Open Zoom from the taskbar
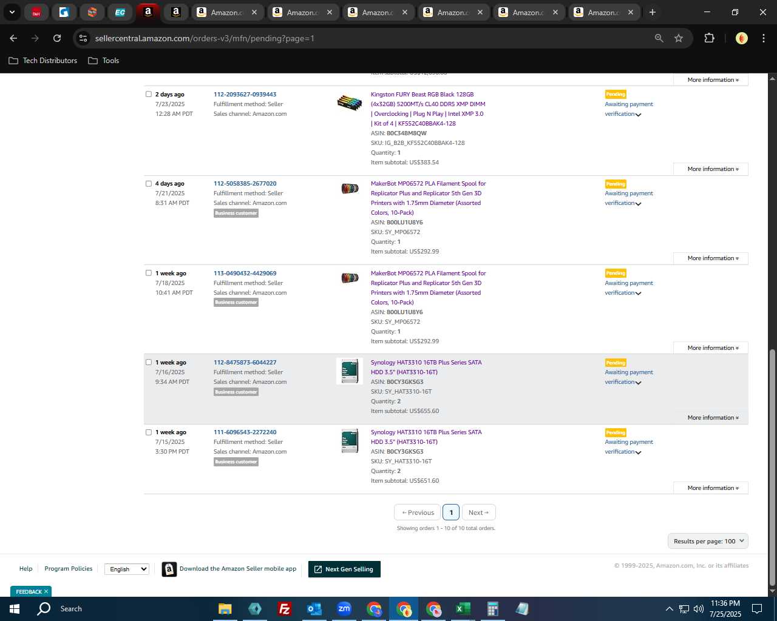Image resolution: width=777 pixels, height=621 pixels. [x=344, y=609]
